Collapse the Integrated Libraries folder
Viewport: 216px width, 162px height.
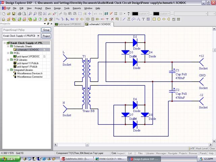pos(8,70)
